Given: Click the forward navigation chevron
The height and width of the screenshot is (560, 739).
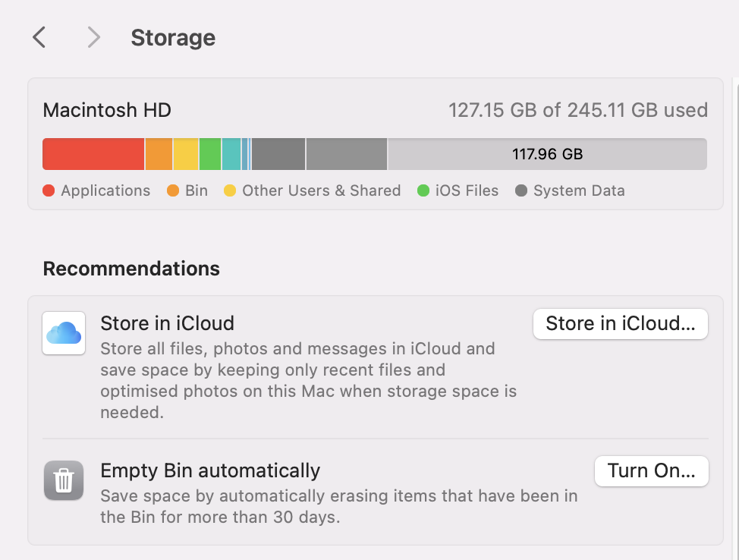Looking at the screenshot, I should [93, 36].
